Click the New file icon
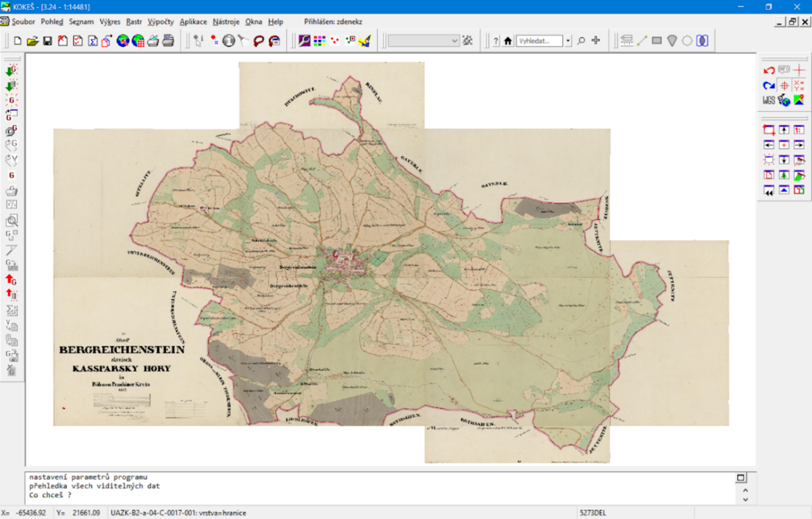The height and width of the screenshot is (519, 812). click(x=17, y=41)
